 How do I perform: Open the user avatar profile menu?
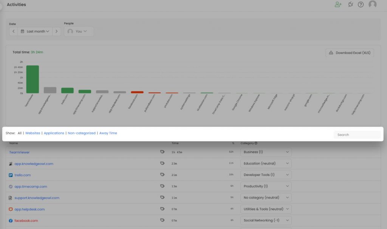pyautogui.click(x=372, y=4)
